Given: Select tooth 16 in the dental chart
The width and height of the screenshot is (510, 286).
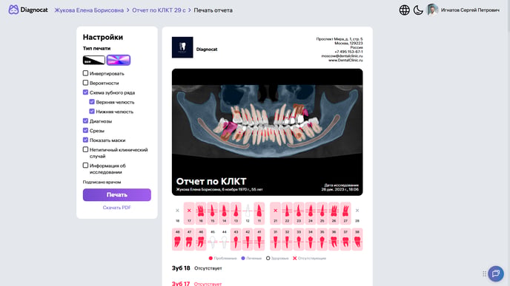Looking at the screenshot, I should (x=201, y=213).
